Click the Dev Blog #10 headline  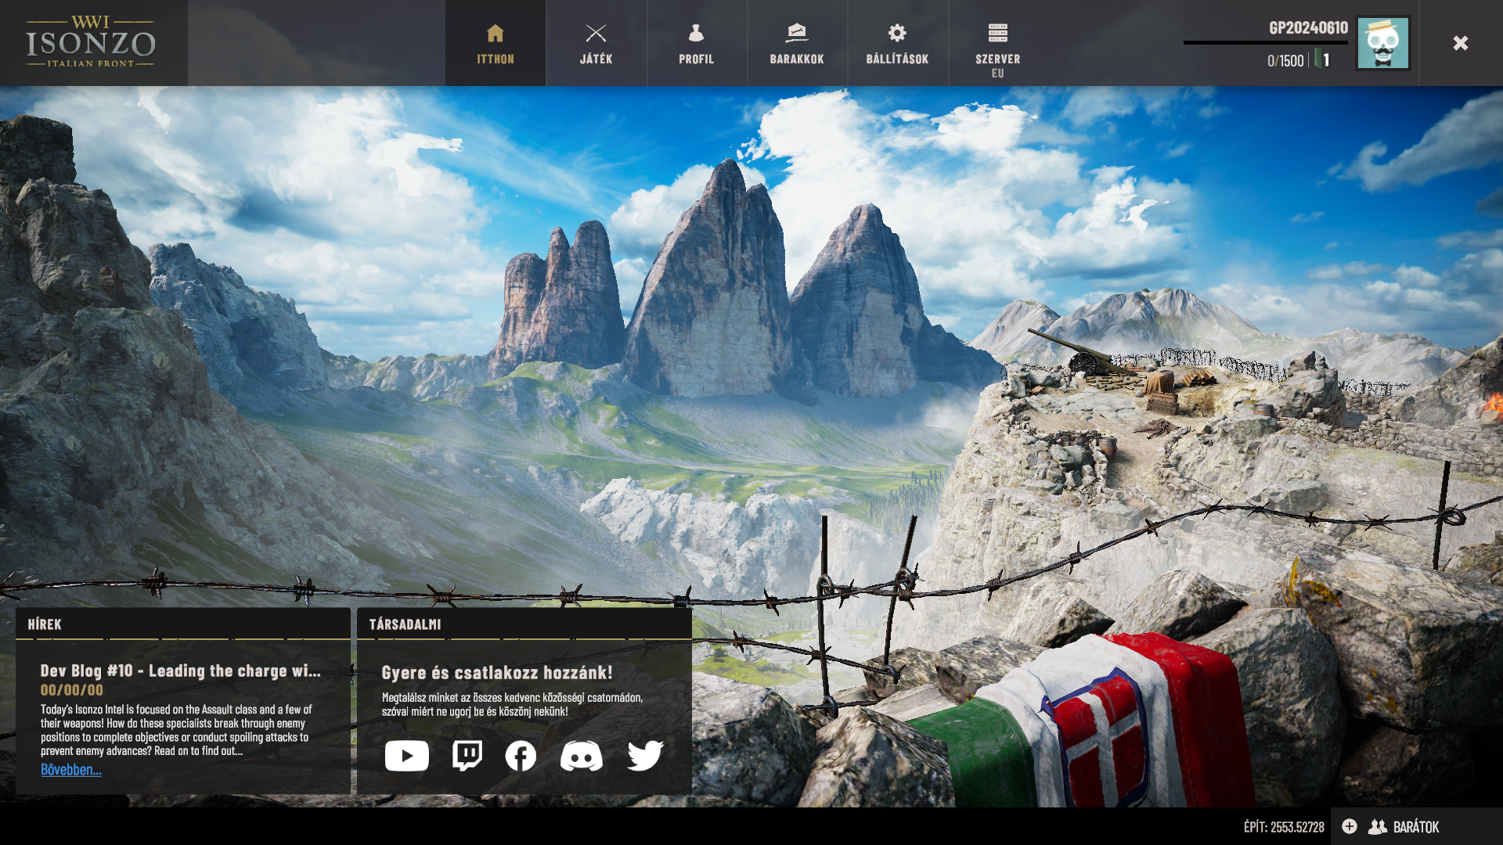(x=180, y=671)
